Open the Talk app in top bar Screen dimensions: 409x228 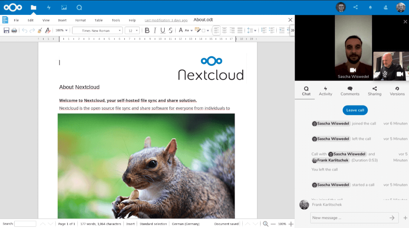(x=79, y=8)
